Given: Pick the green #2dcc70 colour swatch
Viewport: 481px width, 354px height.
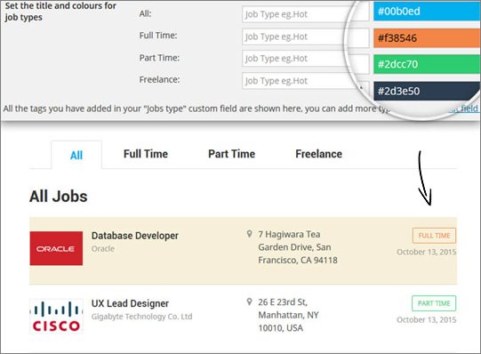Looking at the screenshot, I should pyautogui.click(x=427, y=64).
